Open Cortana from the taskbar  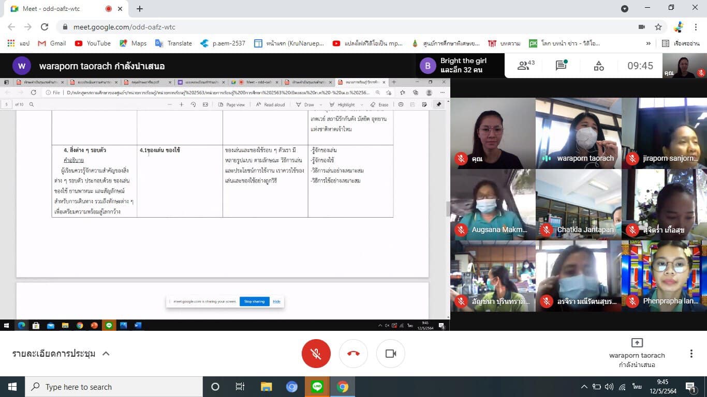click(215, 387)
